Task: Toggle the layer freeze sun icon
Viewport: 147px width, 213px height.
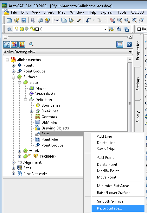Action: click(22, 29)
